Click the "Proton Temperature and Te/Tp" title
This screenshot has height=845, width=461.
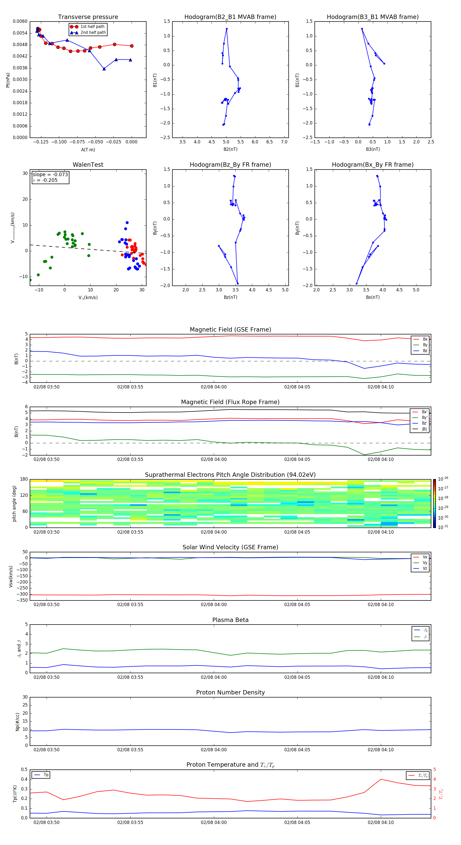pyautogui.click(x=230, y=765)
